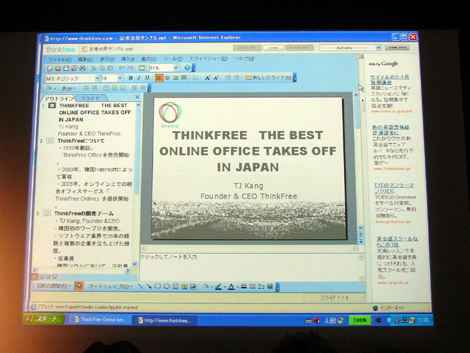Open the 図形の調整(R) Draw dropdown
470x353 pixels.
[x=53, y=286]
